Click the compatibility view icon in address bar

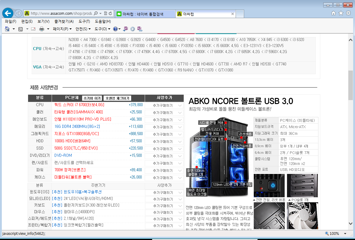(105, 14)
